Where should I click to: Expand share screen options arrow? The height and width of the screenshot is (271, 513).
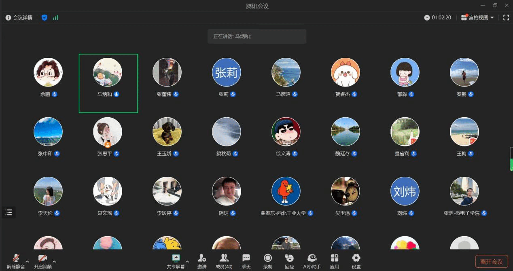(x=187, y=261)
